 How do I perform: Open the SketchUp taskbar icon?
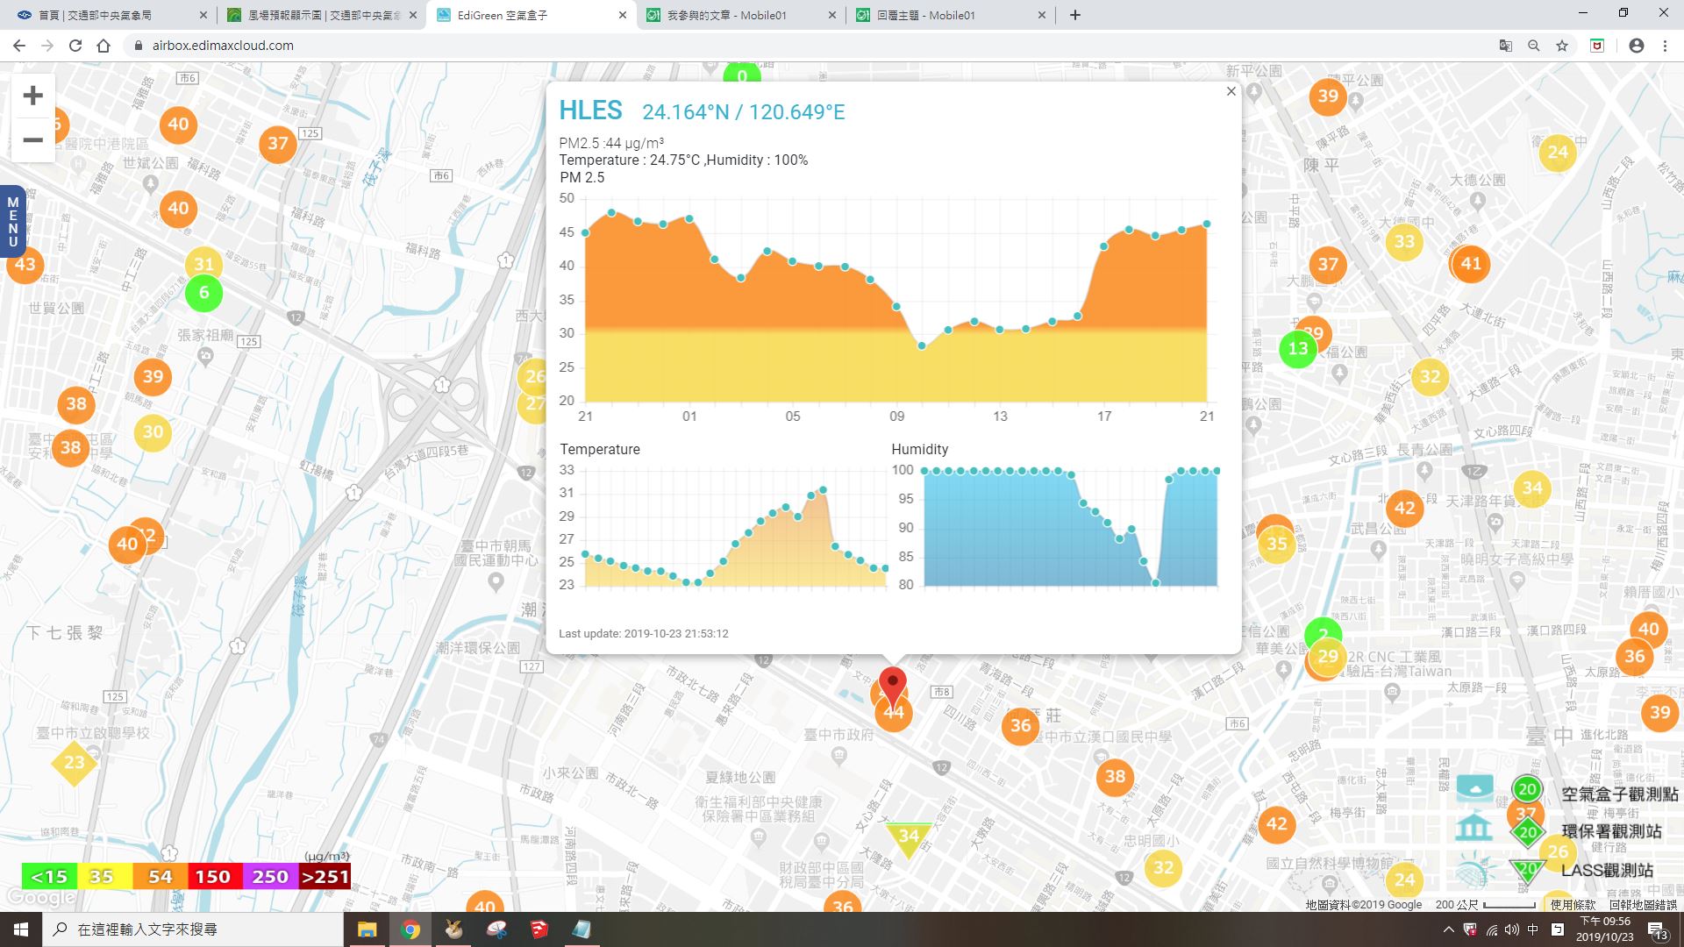pos(539,929)
